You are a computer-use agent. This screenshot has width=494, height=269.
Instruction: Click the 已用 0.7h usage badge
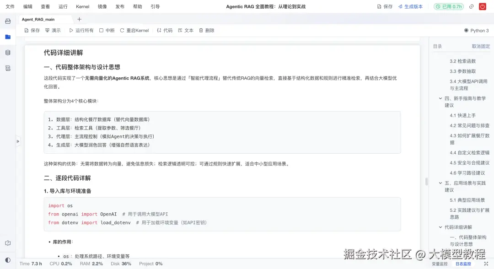[x=449, y=6]
